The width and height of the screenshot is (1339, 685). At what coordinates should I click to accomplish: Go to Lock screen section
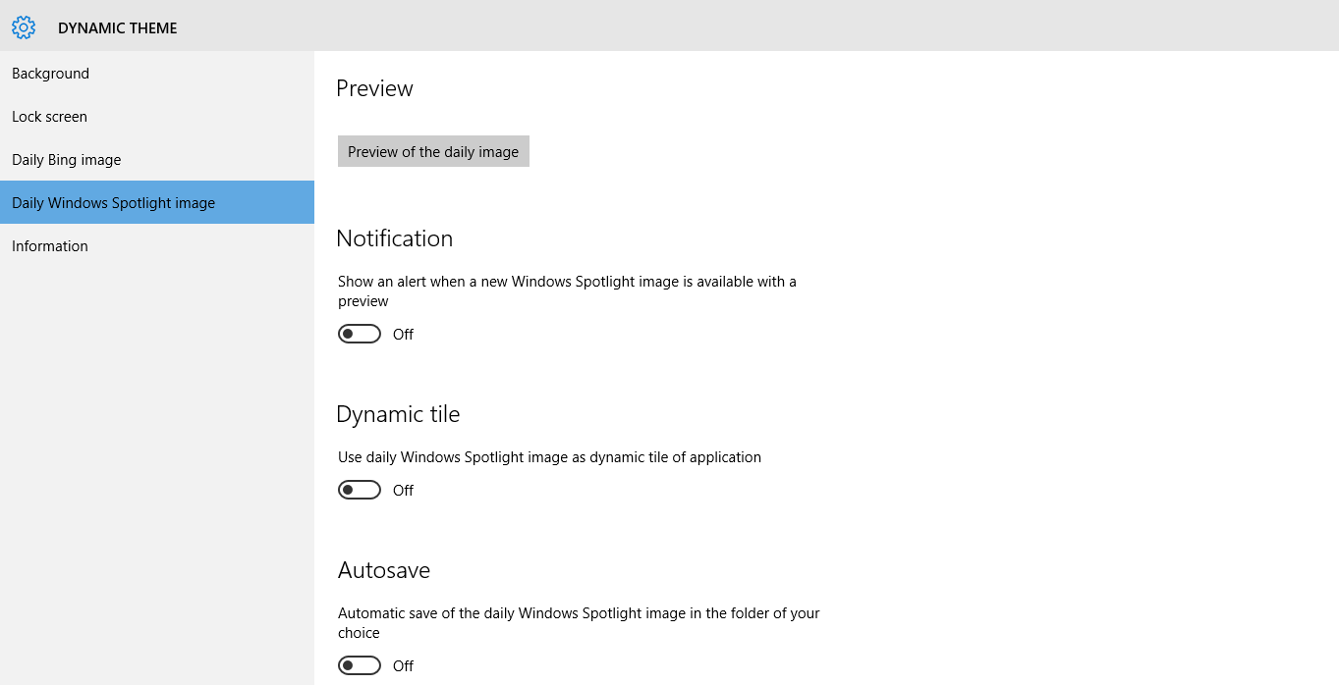[x=157, y=117]
